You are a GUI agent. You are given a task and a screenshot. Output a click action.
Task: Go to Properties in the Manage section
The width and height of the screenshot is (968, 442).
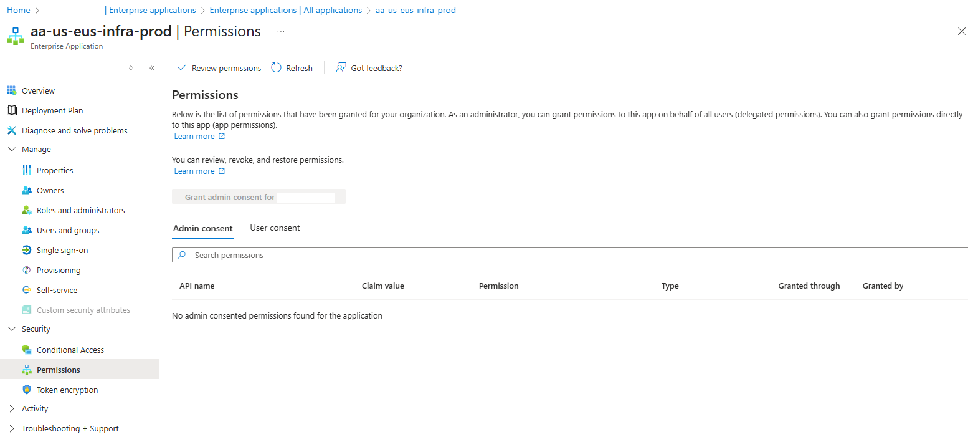coord(55,170)
